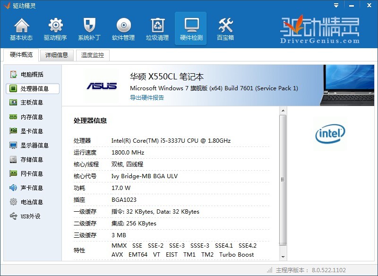Screen dimensions: 378x276
Task: Click the scrollbar down arrow
Action: click(x=283, y=257)
